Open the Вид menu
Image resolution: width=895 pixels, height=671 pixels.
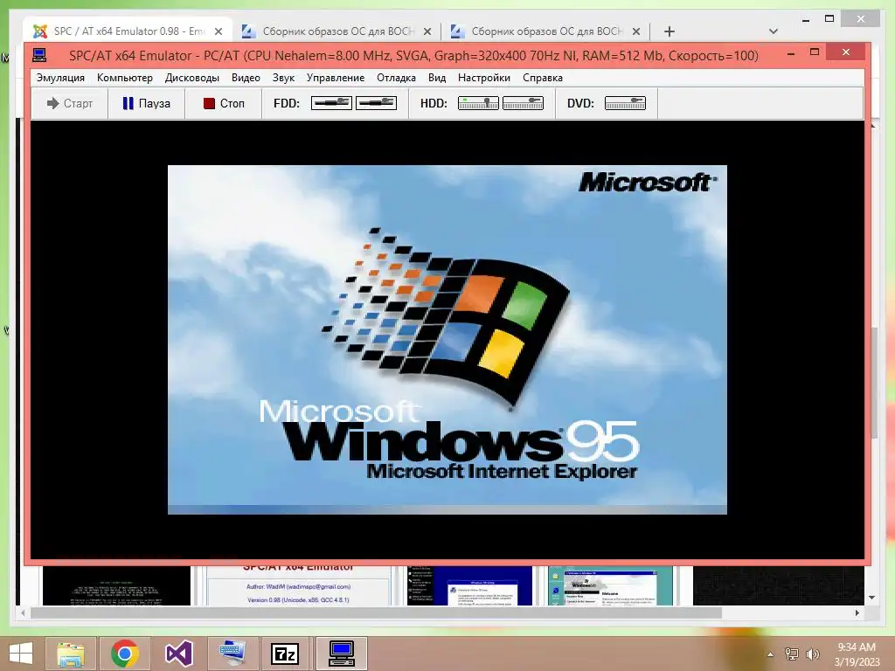tap(437, 78)
